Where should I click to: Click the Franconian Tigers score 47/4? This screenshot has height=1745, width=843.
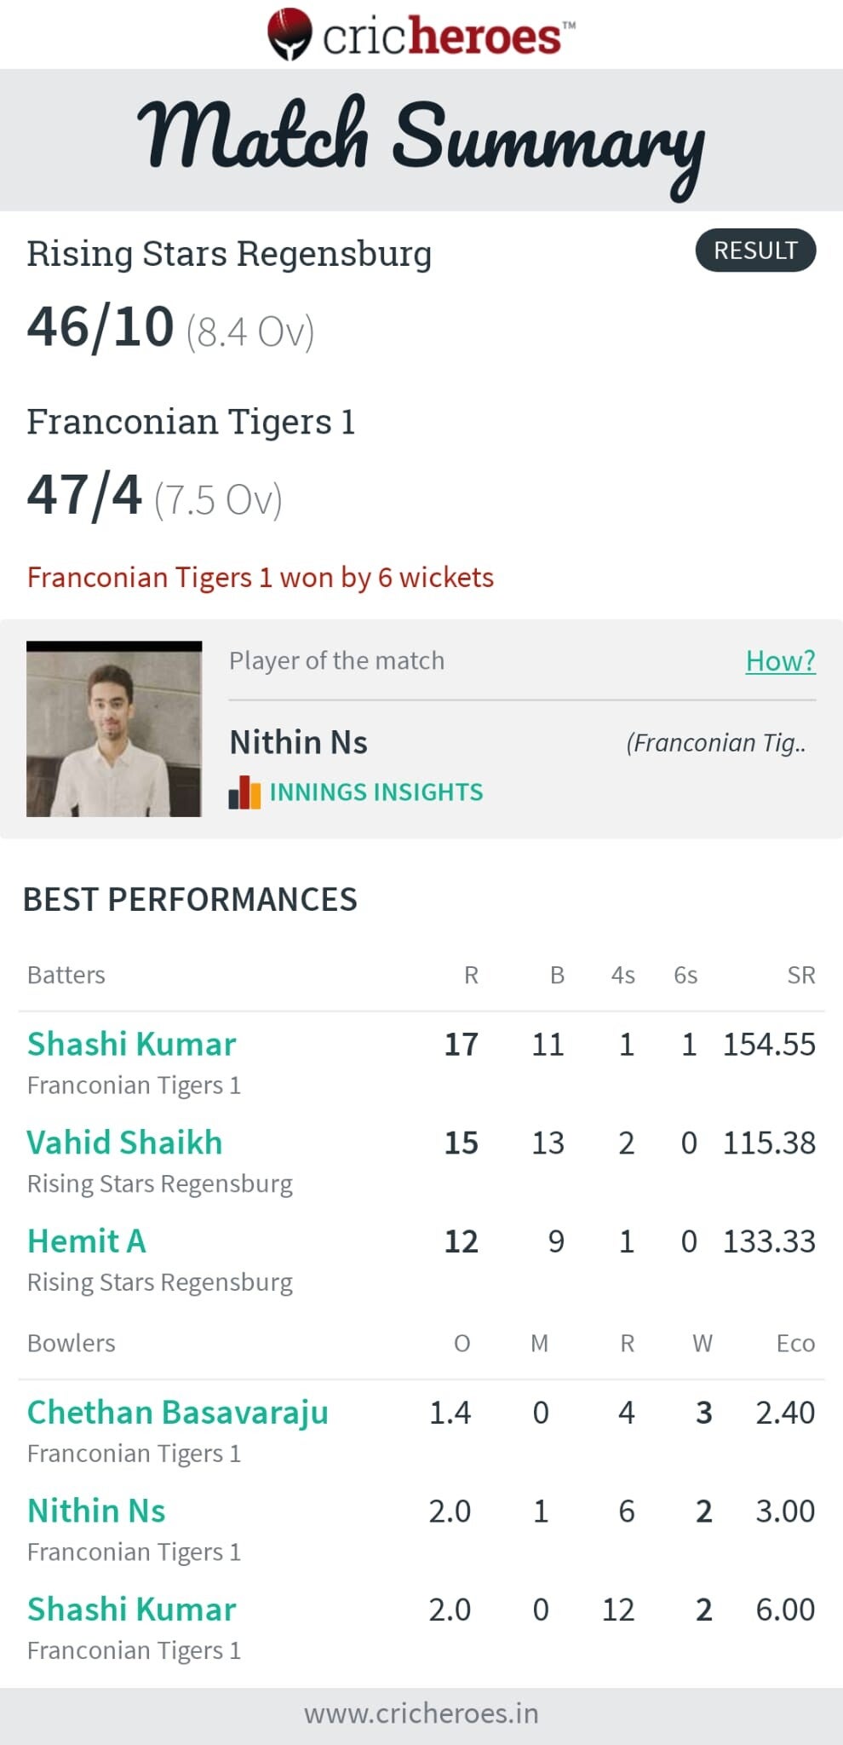[84, 495]
